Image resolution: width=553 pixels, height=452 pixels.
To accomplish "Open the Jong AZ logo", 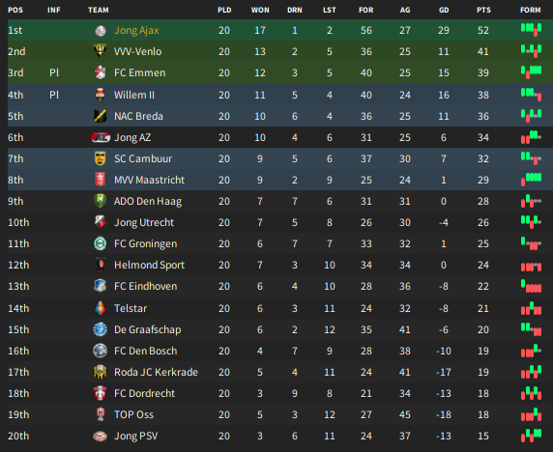I will point(101,137).
